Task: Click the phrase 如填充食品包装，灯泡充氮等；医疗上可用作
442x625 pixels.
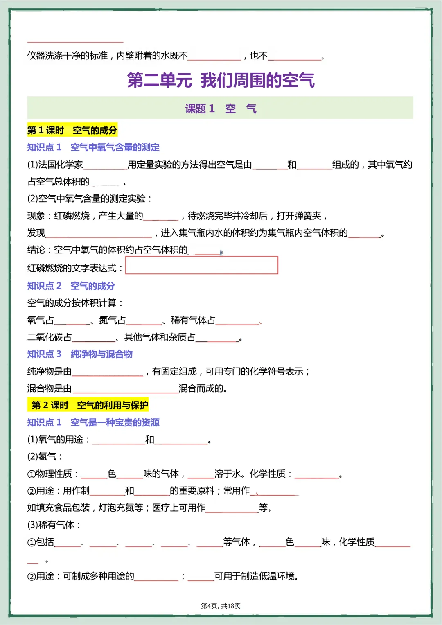Action: tap(116, 508)
